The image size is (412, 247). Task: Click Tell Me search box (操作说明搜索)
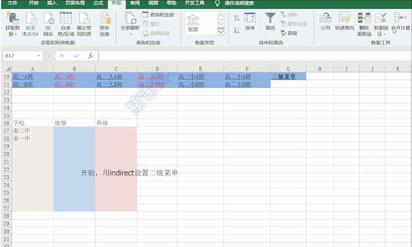[239, 3]
